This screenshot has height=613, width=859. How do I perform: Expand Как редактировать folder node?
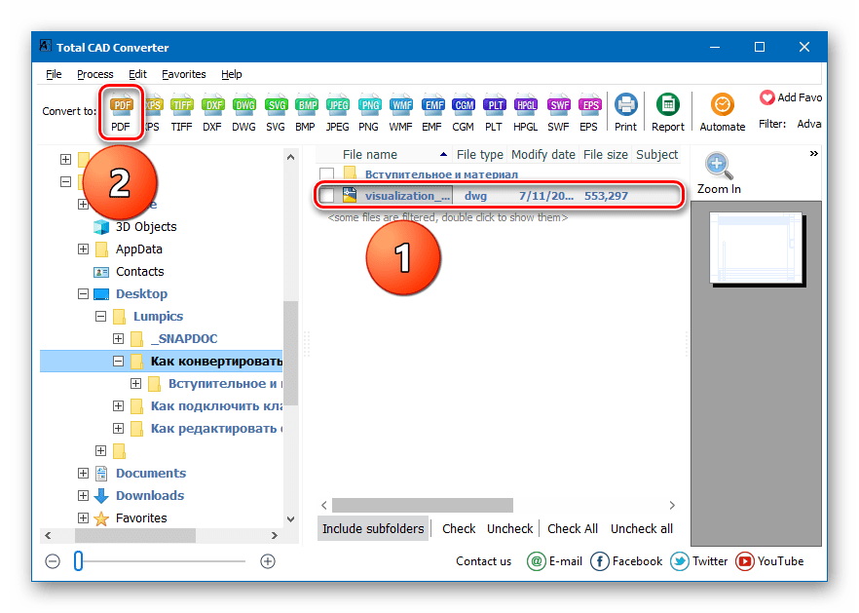tap(118, 428)
